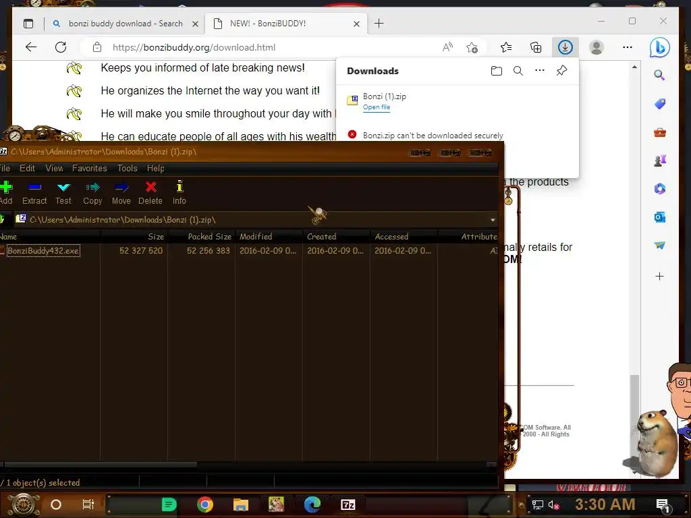Open a new Edge tab
The height and width of the screenshot is (518, 691).
379,24
